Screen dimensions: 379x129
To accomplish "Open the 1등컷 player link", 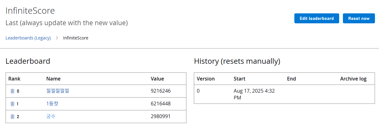I will click(52, 104).
